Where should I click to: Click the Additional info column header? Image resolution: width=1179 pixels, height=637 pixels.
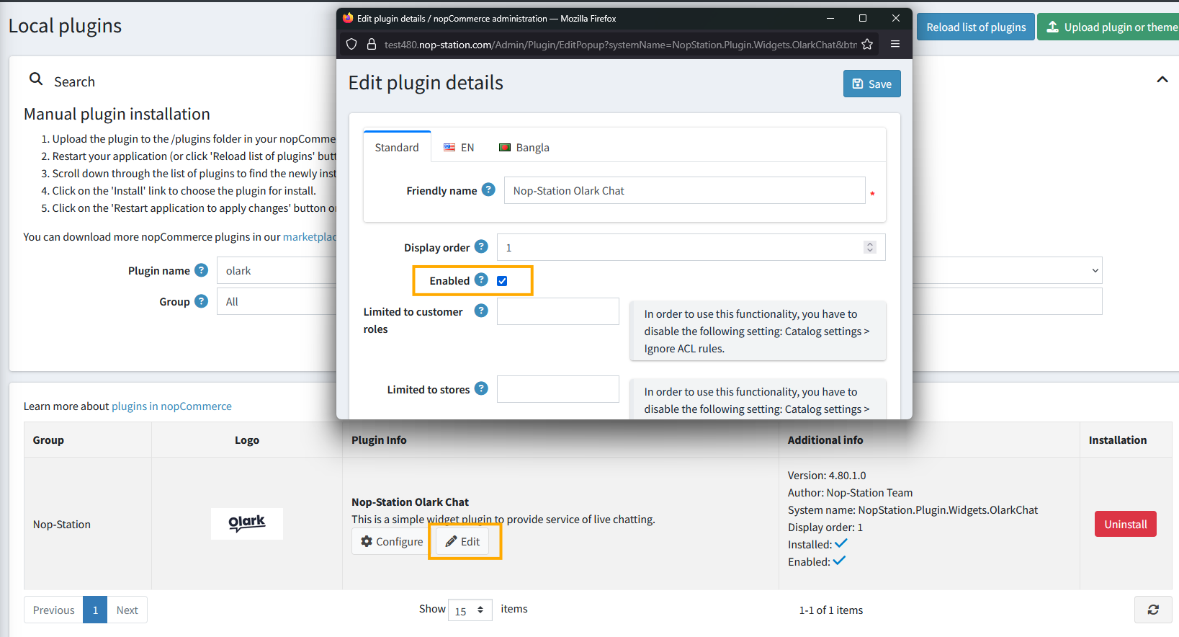point(825,440)
